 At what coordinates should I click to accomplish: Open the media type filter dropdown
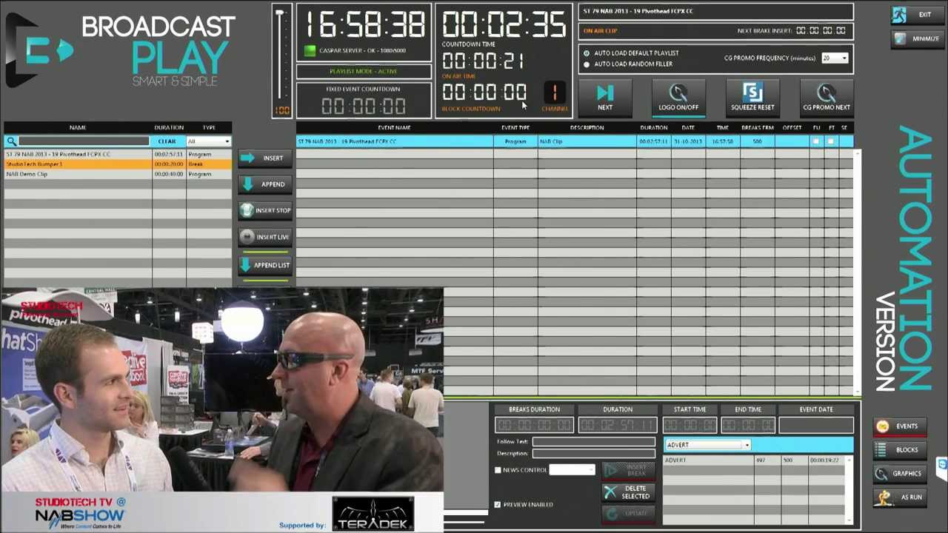pyautogui.click(x=209, y=141)
